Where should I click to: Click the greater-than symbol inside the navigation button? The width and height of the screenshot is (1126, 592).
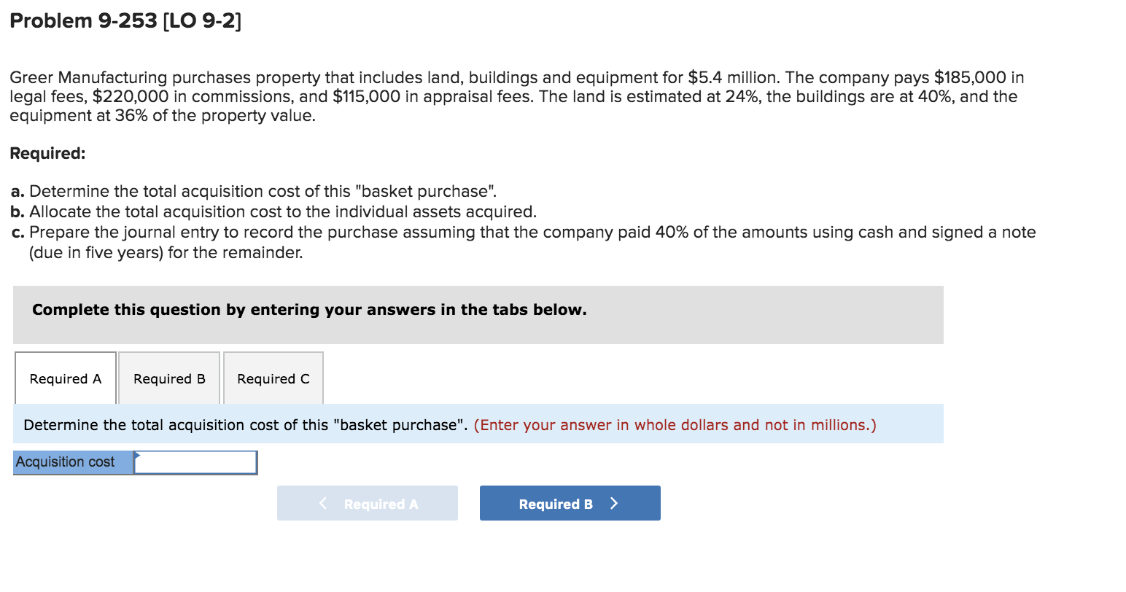coord(613,503)
